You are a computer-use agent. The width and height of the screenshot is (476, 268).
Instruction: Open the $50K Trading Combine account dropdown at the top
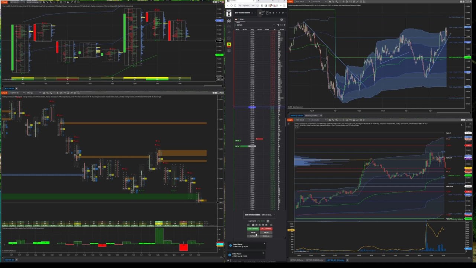click(245, 13)
